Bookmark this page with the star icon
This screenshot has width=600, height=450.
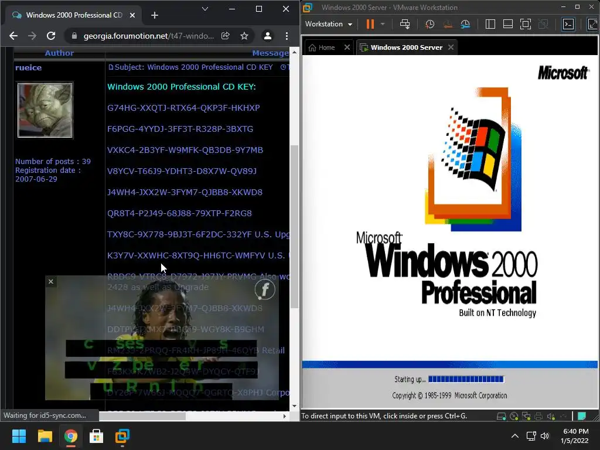(x=244, y=36)
